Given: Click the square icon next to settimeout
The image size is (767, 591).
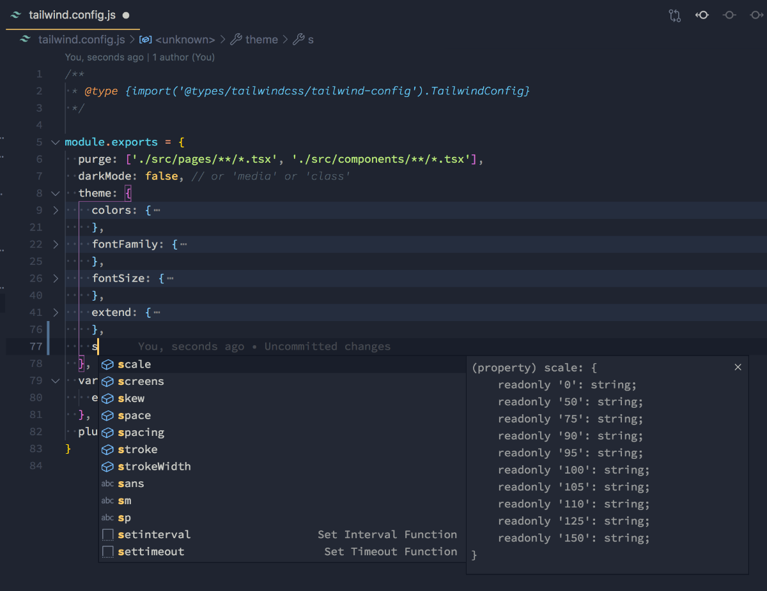Looking at the screenshot, I should click(107, 551).
